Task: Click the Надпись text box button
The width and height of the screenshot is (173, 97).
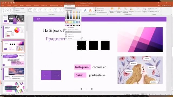Action: click(17, 10)
